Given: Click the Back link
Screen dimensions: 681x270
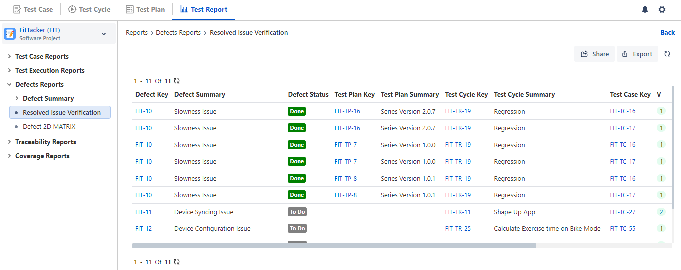Looking at the screenshot, I should coord(668,32).
